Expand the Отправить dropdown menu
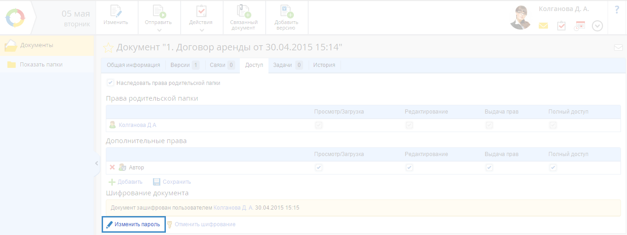Image resolution: width=627 pixels, height=235 pixels. [x=158, y=30]
